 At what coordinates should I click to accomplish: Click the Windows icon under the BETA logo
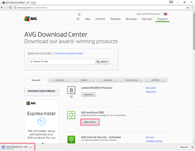[71, 97]
